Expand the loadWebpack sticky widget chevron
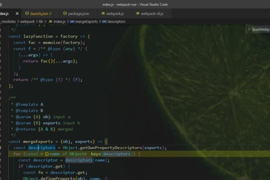The width and height of the screenshot is (270, 180). coord(249,29)
